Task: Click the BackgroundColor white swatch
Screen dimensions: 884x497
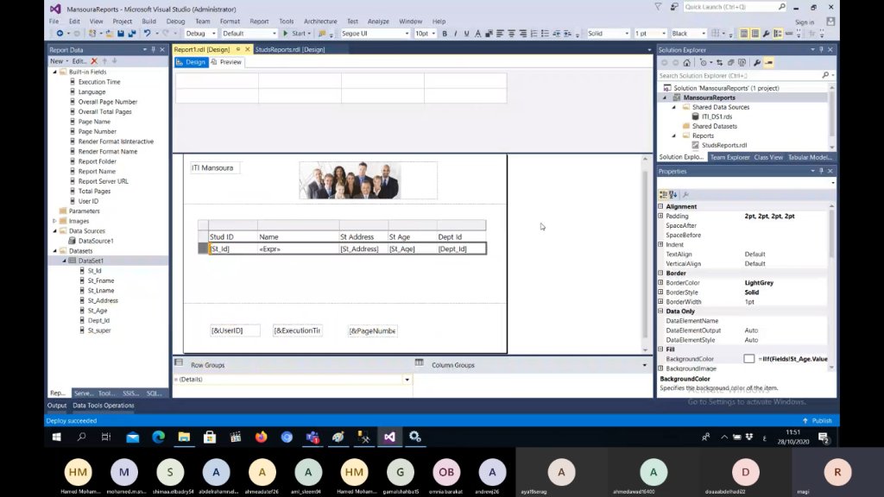Action: tap(748, 359)
